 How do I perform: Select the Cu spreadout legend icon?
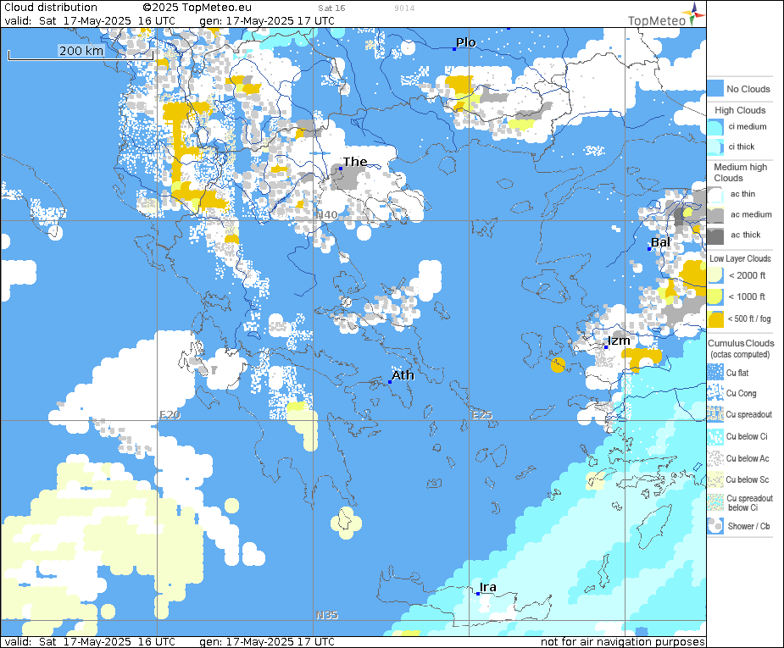(715, 414)
